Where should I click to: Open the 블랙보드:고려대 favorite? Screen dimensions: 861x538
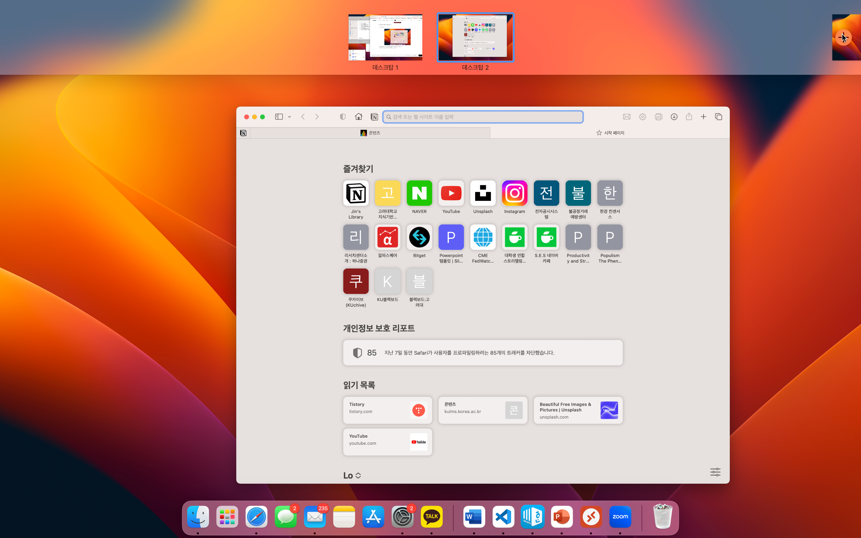[419, 288]
